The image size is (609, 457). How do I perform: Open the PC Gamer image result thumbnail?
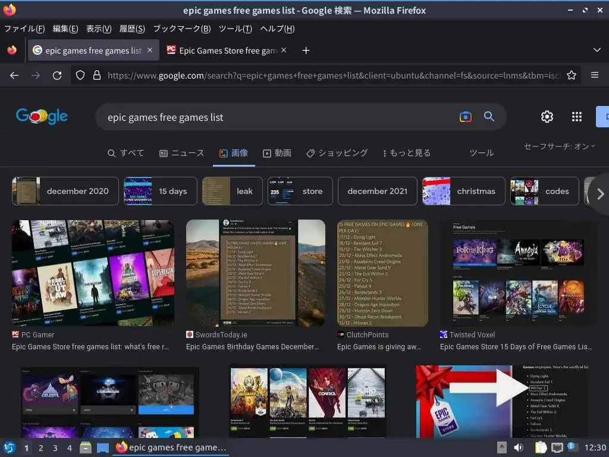93,273
